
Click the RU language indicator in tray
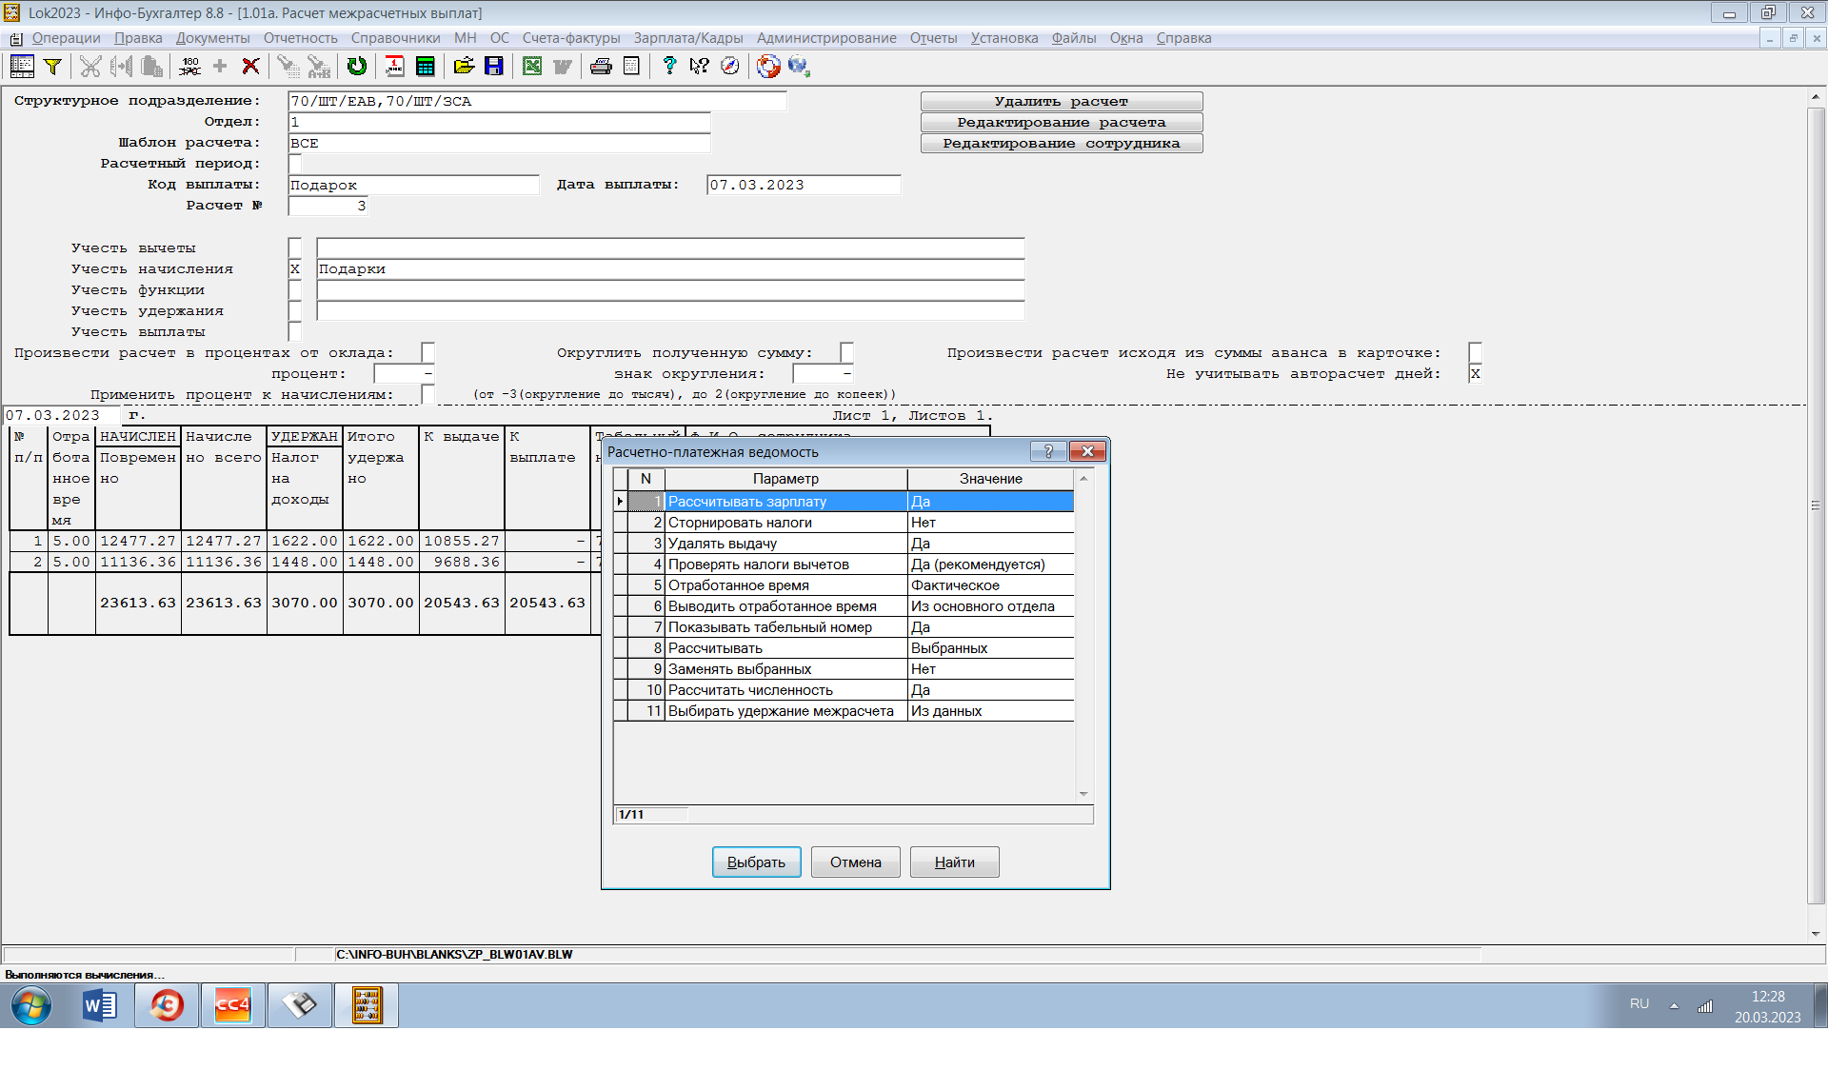tap(1639, 1004)
